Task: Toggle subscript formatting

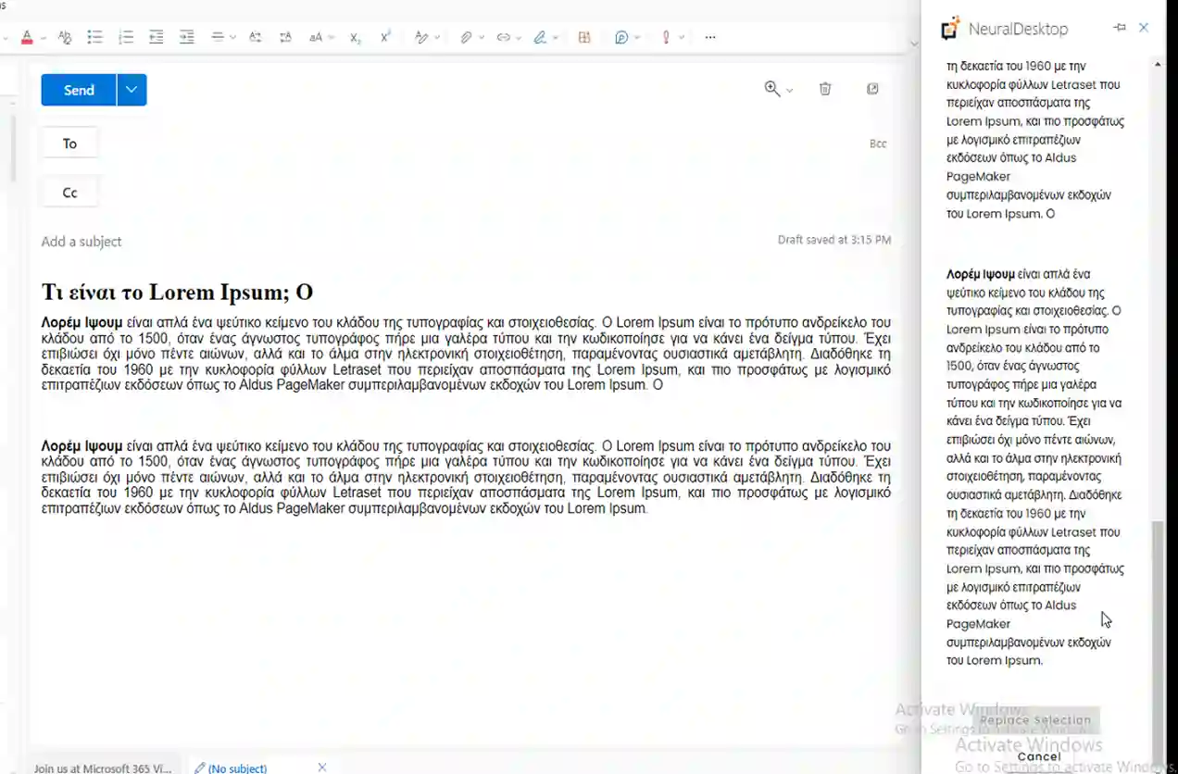Action: pyautogui.click(x=356, y=38)
